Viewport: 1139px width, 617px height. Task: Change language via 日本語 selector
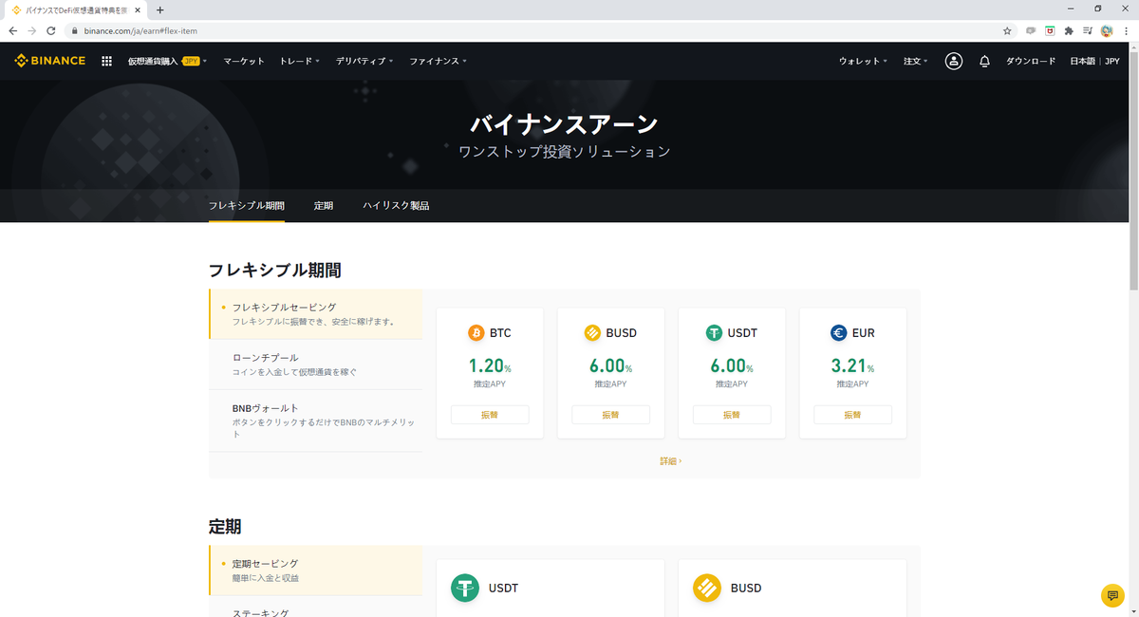click(x=1082, y=61)
